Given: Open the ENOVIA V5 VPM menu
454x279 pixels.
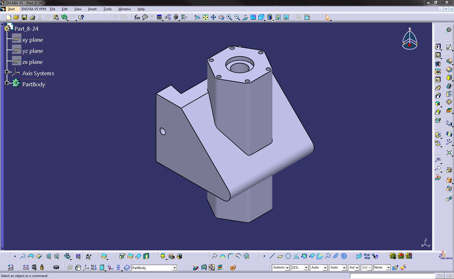Looking at the screenshot, I should pyautogui.click(x=34, y=9).
